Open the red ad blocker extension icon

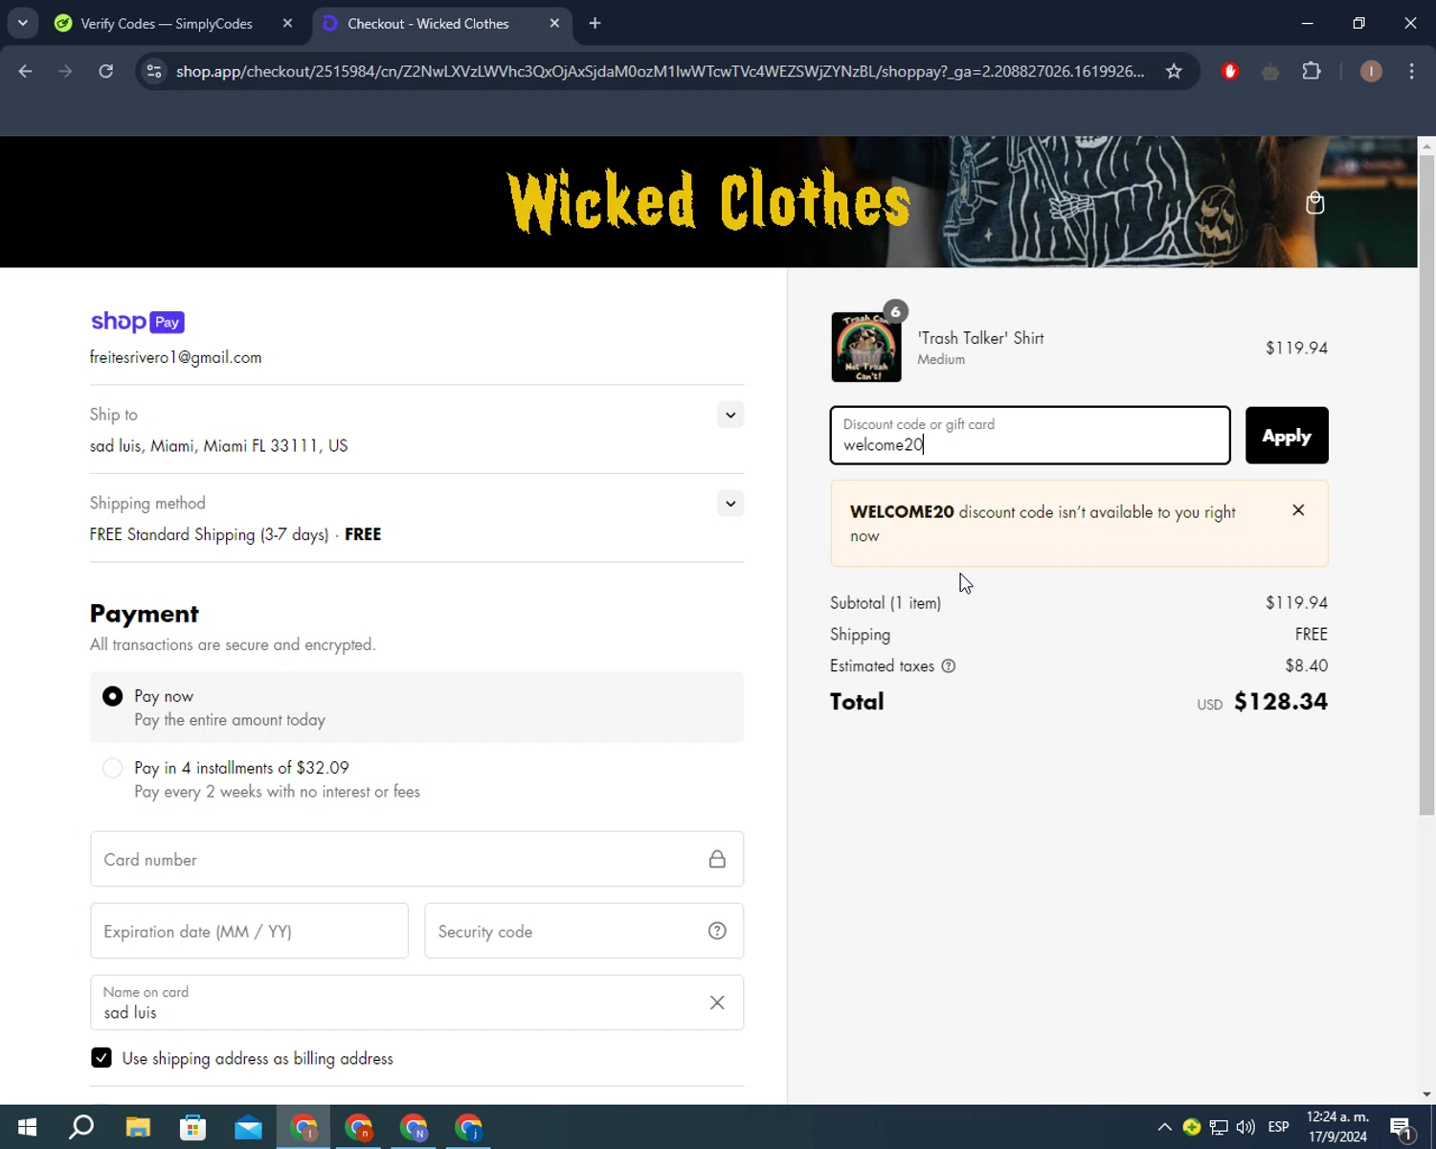pyautogui.click(x=1230, y=71)
